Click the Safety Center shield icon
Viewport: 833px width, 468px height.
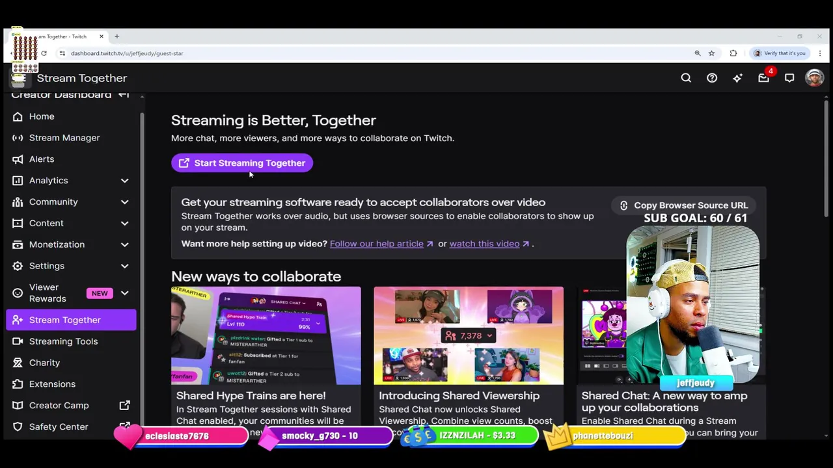(18, 427)
